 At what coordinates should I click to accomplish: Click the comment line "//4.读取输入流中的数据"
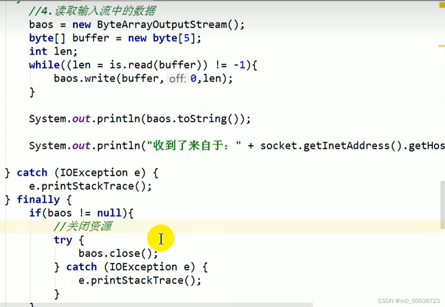[92, 11]
